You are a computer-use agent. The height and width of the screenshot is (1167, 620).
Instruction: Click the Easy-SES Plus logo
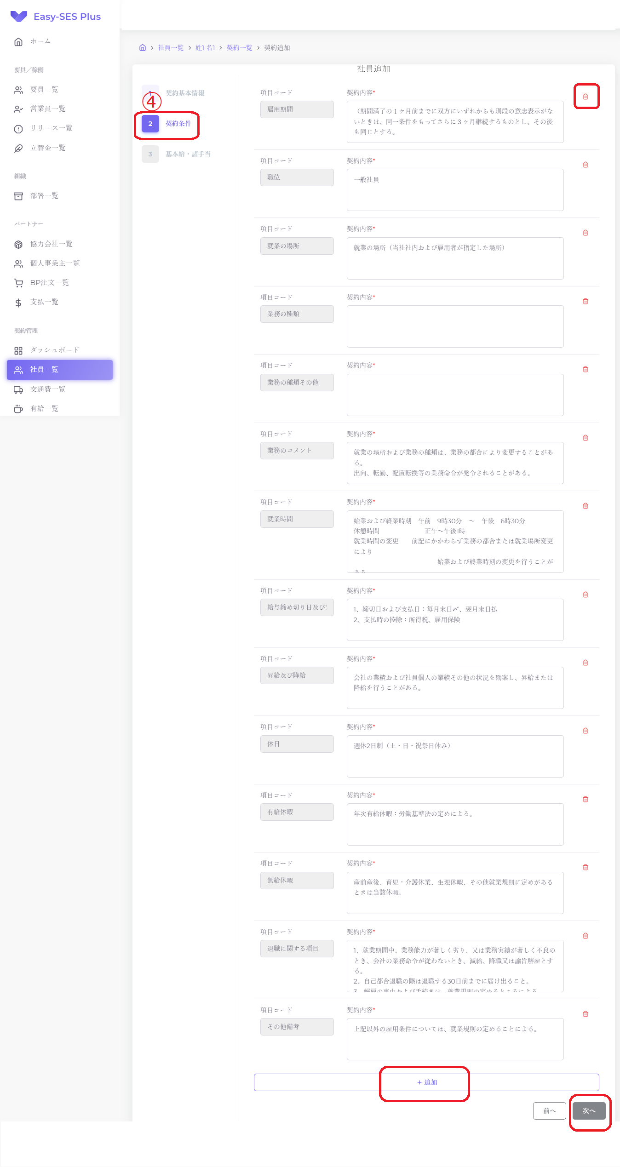pos(56,17)
